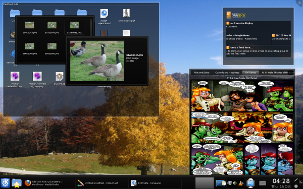The image size is (303, 189).
Task: Switch to the Konqueror taskbar window
Action: pyautogui.click(x=155, y=183)
